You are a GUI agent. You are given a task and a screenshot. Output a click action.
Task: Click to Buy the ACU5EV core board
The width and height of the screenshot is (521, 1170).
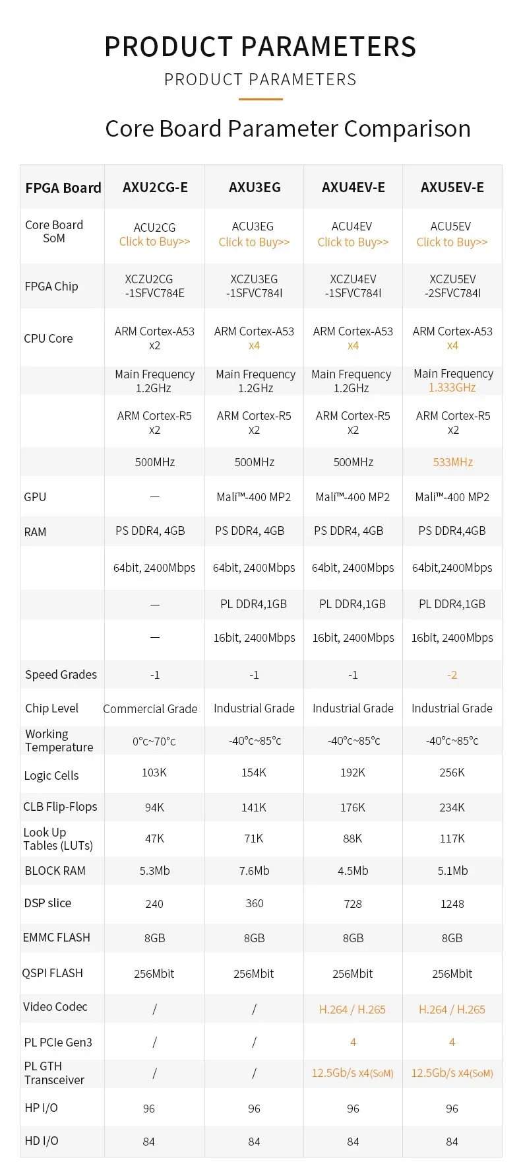coord(452,242)
